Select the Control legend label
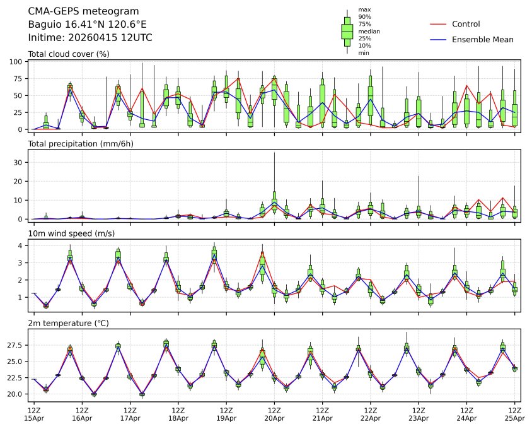 [466, 24]
